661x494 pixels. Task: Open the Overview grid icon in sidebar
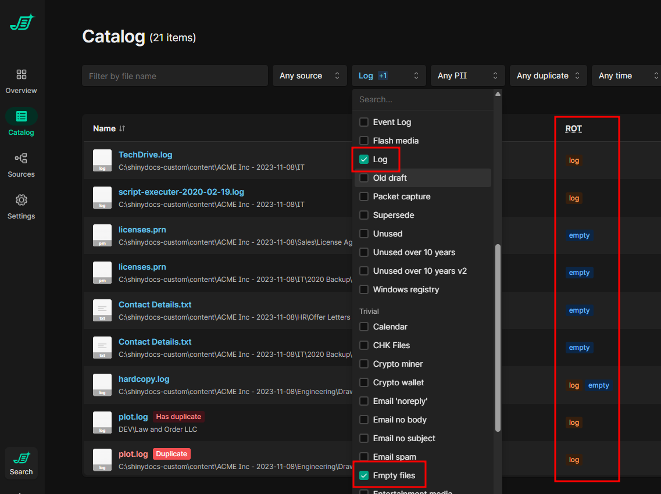22,74
